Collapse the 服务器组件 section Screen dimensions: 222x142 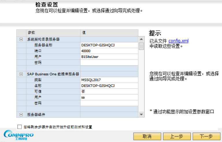click(21, 115)
